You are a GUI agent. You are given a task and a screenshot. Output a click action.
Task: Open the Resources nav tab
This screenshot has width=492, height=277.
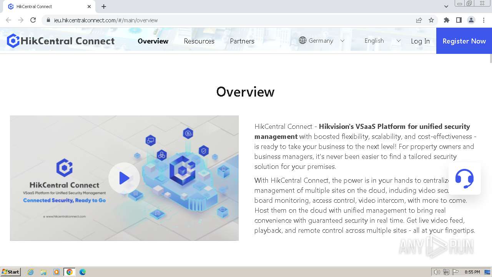point(199,41)
